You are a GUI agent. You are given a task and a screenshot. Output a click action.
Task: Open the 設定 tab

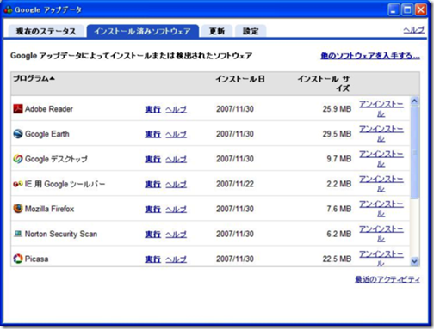point(251,31)
